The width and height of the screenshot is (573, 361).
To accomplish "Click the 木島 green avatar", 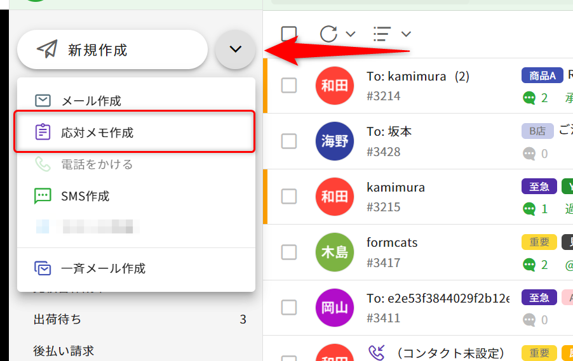I will tap(334, 252).
